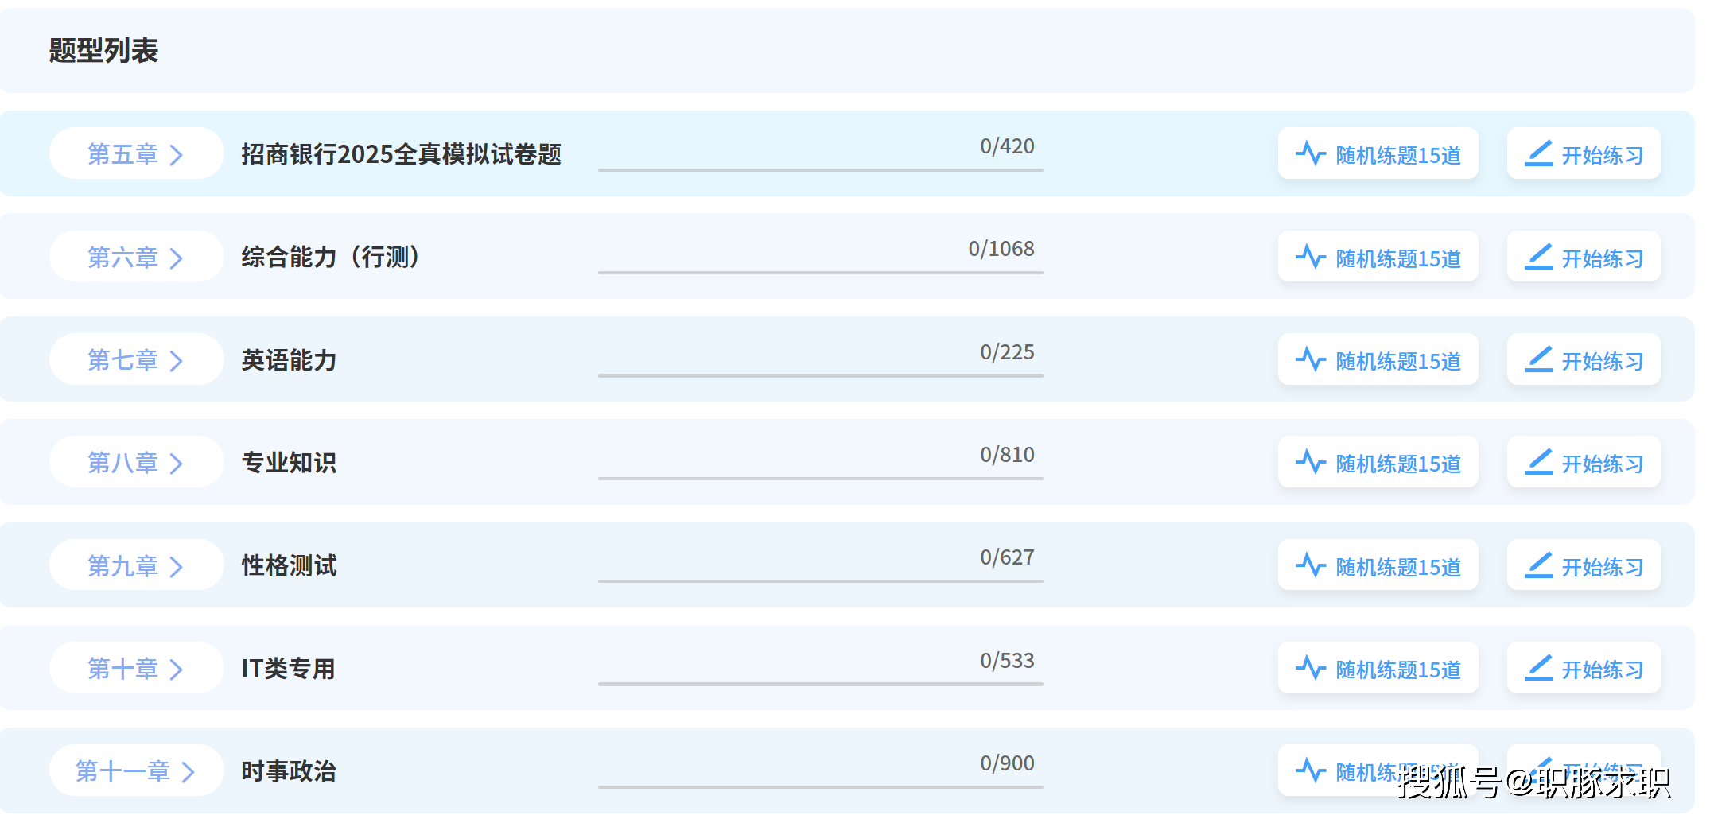Image resolution: width=1714 pixels, height=819 pixels.
Task: Open the 第七章 chapter pill
Action: (136, 359)
